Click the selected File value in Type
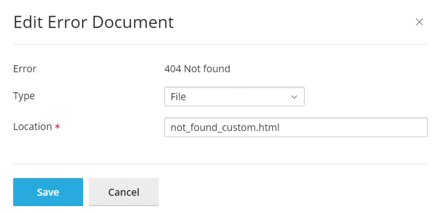 tap(178, 97)
